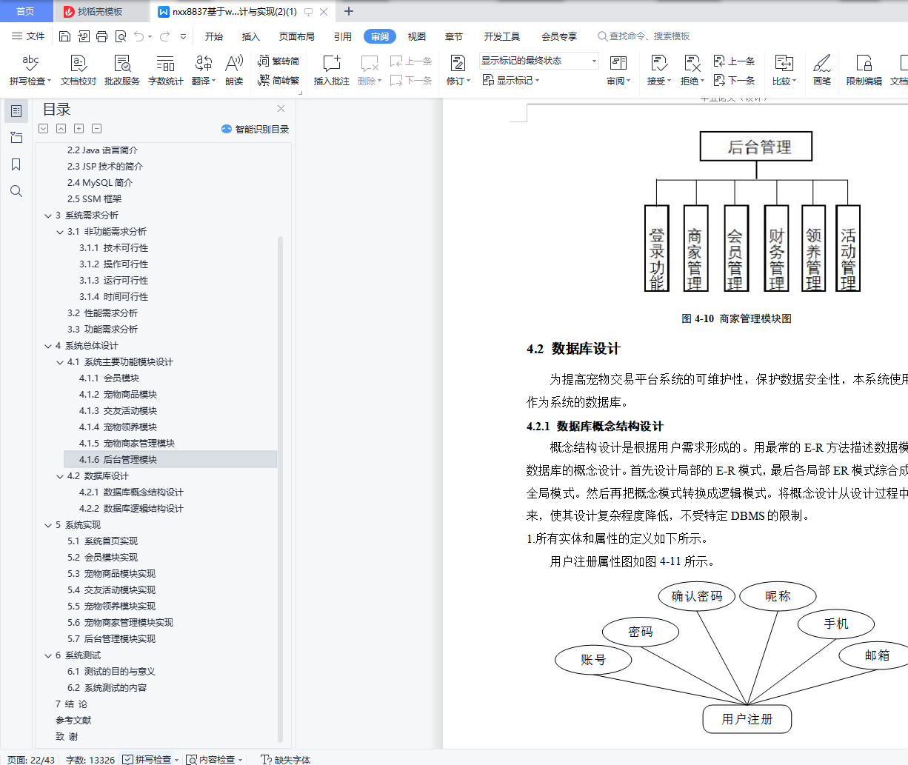The image size is (908, 765).
Task: Collapse section 4.1 系统主要功能模块设计
Action: (x=60, y=362)
